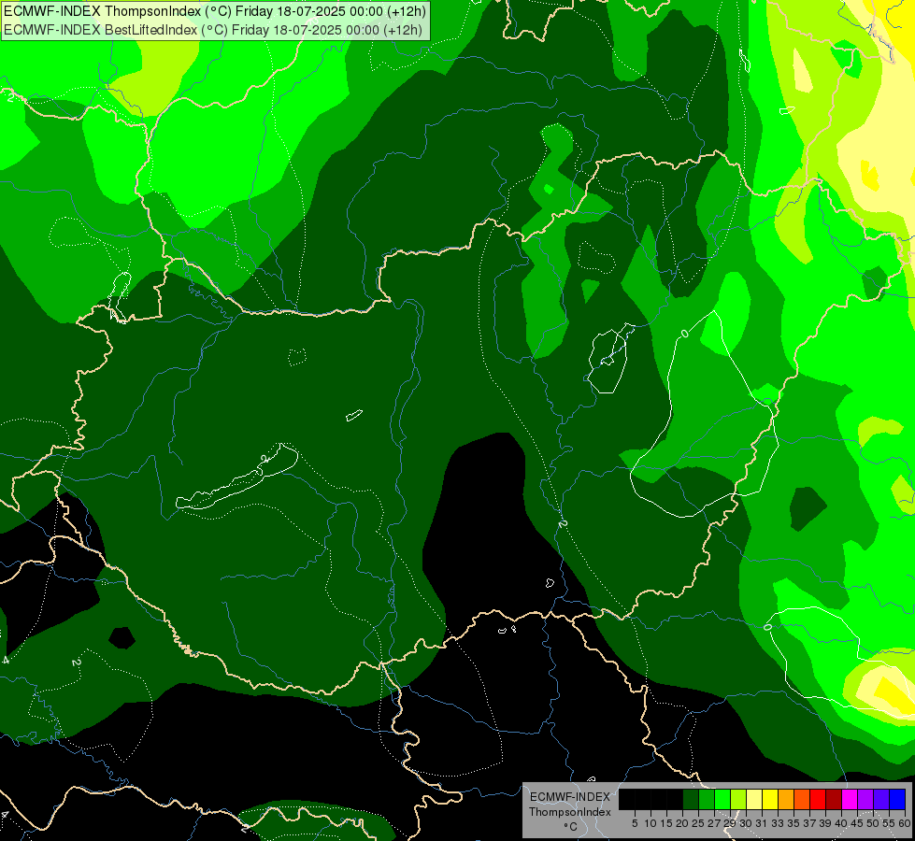This screenshot has height=841, width=915.
Task: Pick the yellow-green 29–30 legend swatch
Action: (738, 799)
